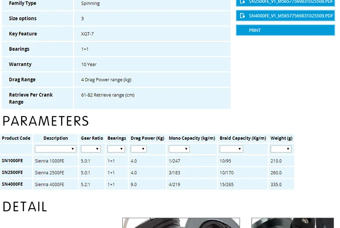
Task: Click the DETAIL heading
Action: tap(25, 206)
